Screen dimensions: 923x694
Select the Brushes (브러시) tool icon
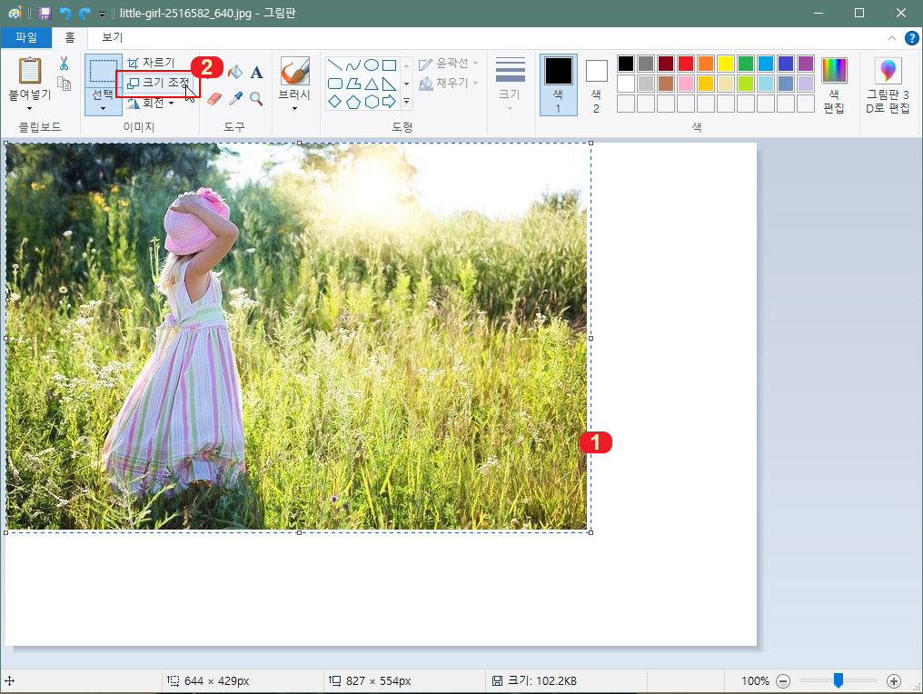295,71
